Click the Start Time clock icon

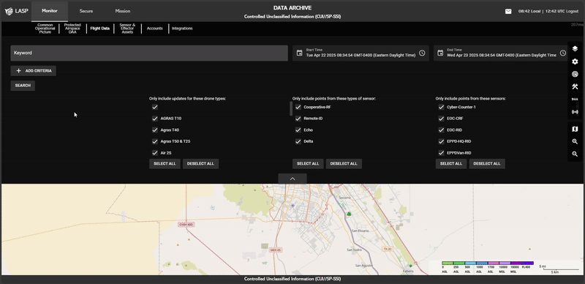click(422, 53)
